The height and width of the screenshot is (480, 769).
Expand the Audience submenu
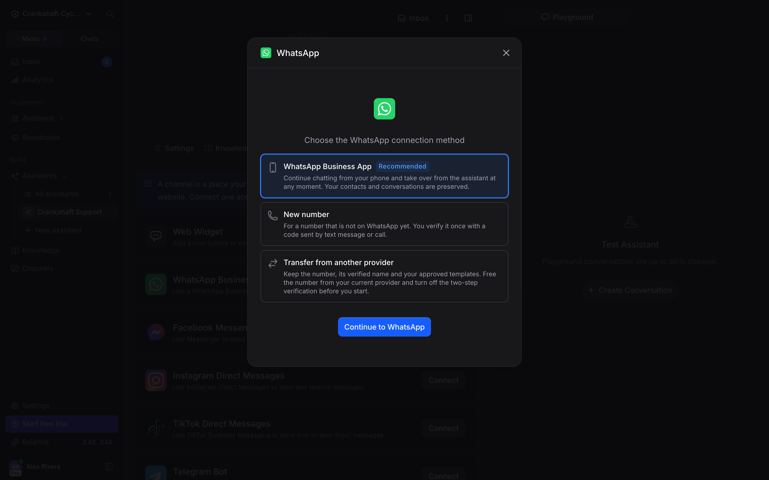coord(62,118)
